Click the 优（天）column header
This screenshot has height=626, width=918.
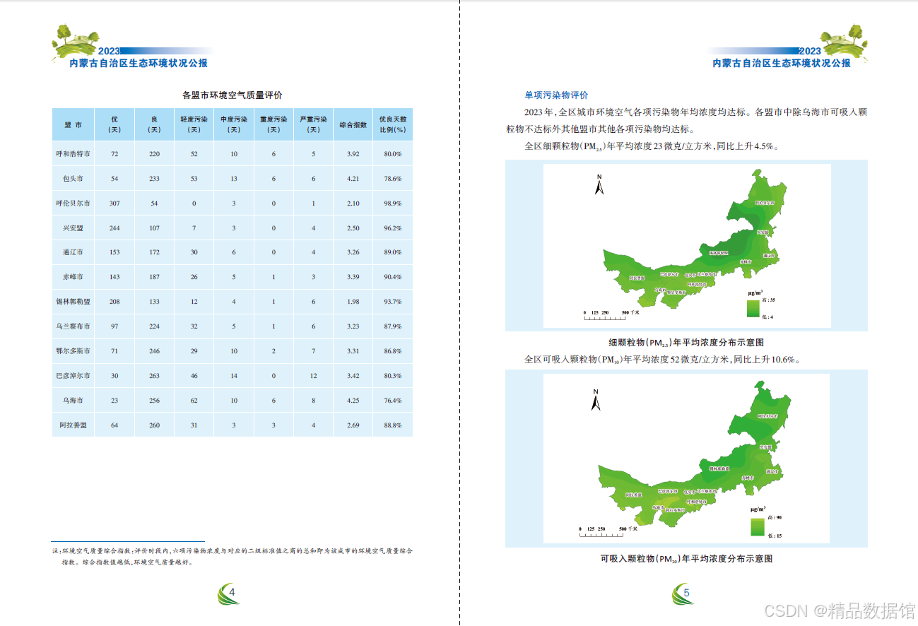pos(114,124)
